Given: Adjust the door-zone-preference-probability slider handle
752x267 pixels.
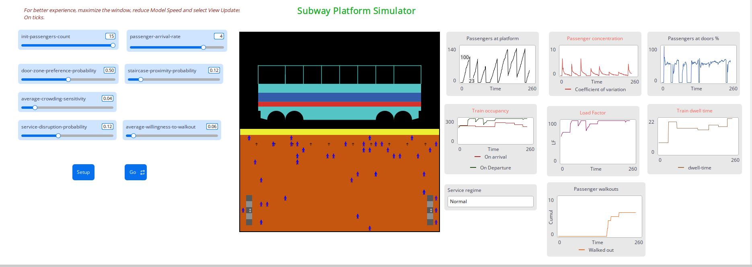Looking at the screenshot, I should click(68, 79).
